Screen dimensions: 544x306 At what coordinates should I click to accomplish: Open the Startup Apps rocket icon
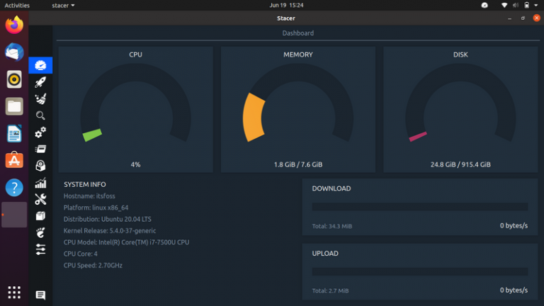coord(40,82)
